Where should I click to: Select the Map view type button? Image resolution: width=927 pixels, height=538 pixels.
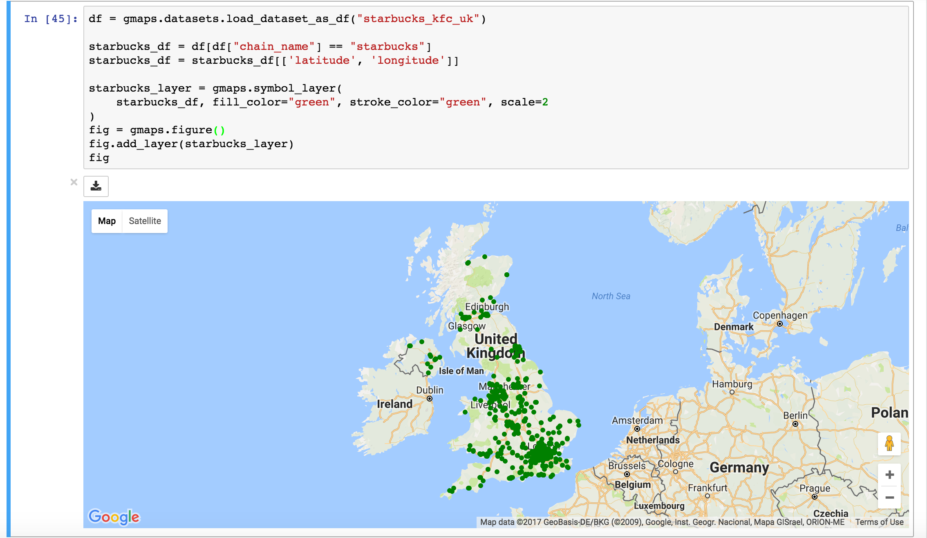[x=107, y=221]
